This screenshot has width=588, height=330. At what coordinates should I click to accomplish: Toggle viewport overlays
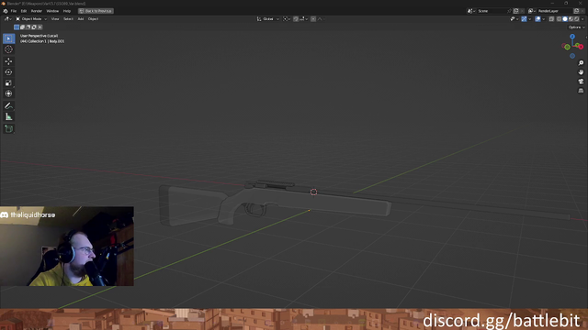click(x=537, y=19)
